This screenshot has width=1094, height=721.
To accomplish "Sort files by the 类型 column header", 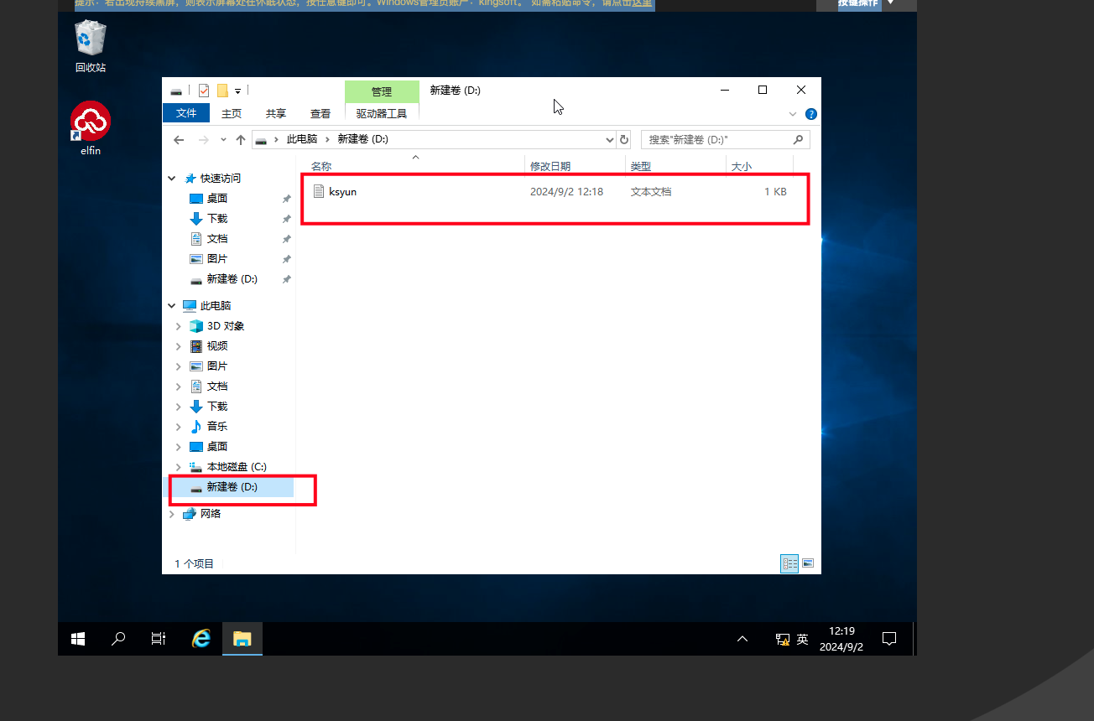I will (675, 167).
